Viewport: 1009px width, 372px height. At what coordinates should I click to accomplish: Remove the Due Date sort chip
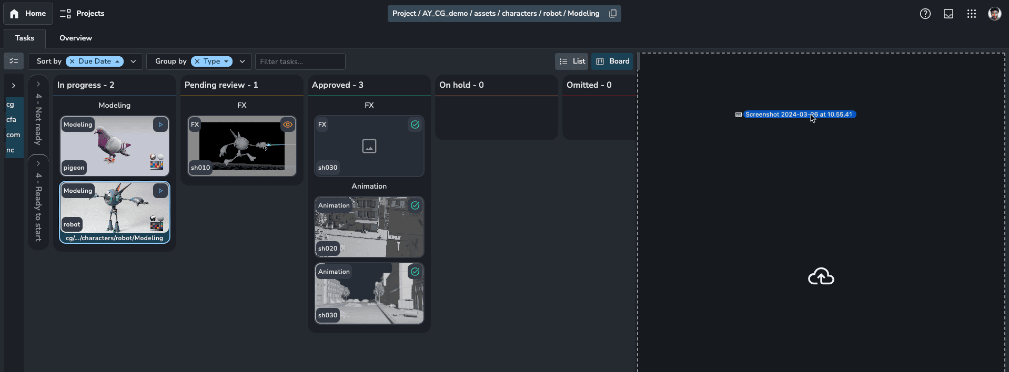coord(72,61)
